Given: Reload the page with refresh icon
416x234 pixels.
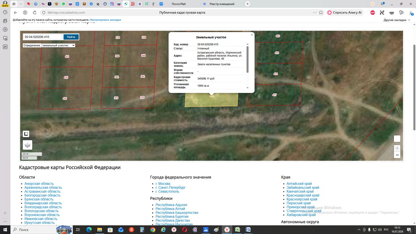Looking at the screenshot, I should (34, 12).
